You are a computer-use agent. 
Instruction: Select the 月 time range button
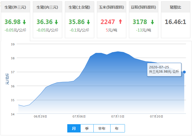(x=74, y=128)
